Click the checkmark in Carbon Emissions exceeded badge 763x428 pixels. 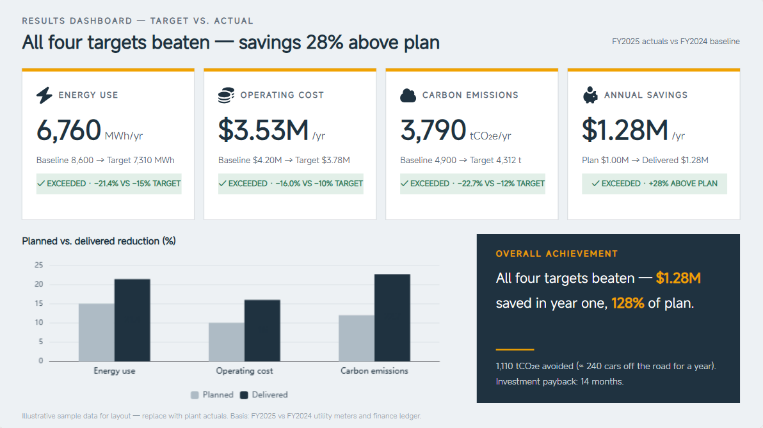405,184
